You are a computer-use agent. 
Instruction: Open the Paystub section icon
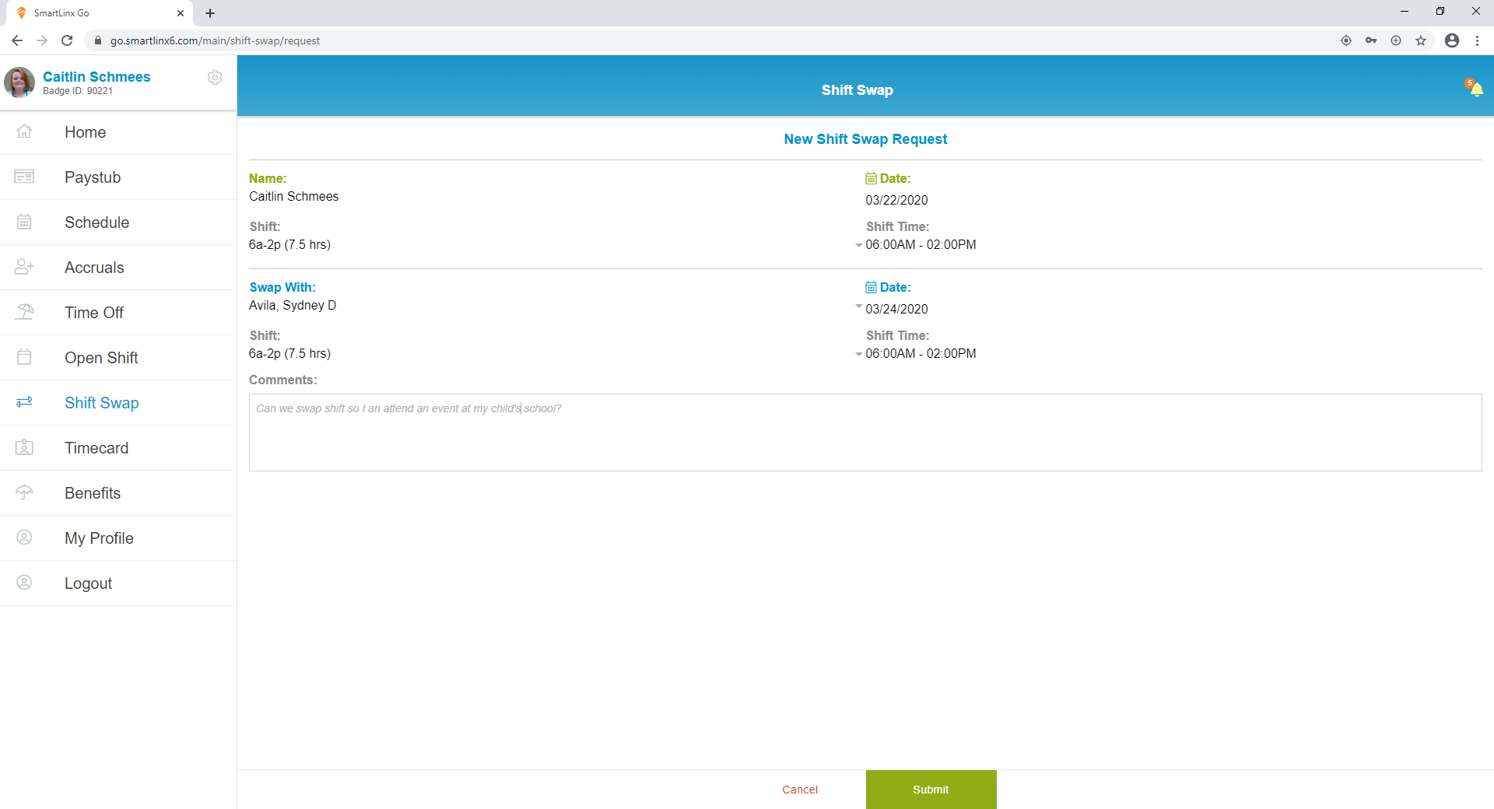[x=24, y=177]
